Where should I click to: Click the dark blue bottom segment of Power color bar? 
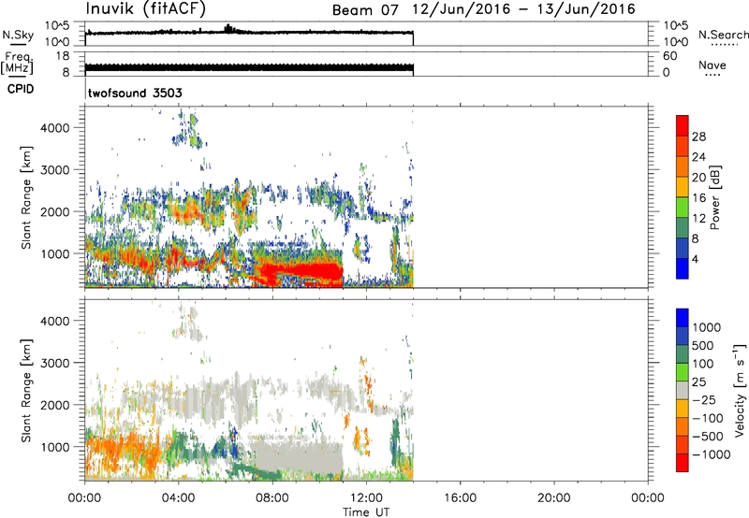pos(683,268)
